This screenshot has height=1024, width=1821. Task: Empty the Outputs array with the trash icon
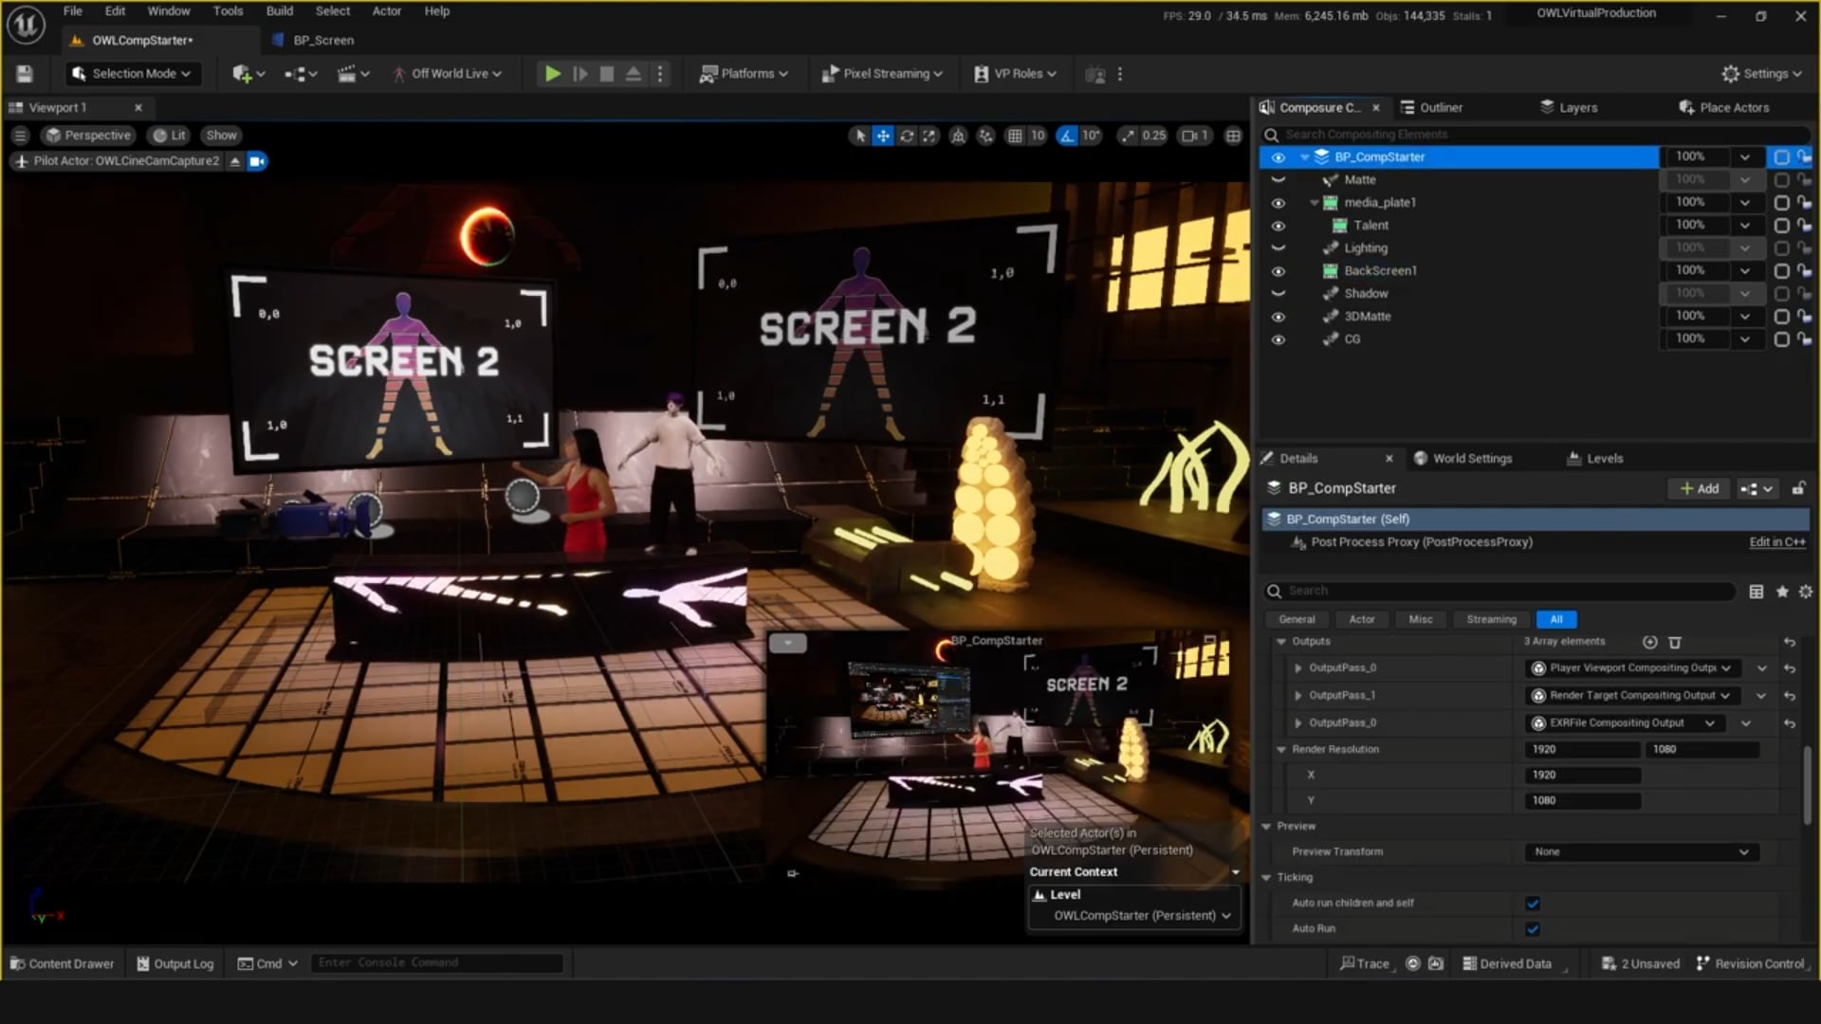click(x=1675, y=642)
